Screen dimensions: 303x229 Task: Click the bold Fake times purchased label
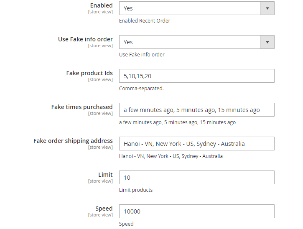pos(82,107)
